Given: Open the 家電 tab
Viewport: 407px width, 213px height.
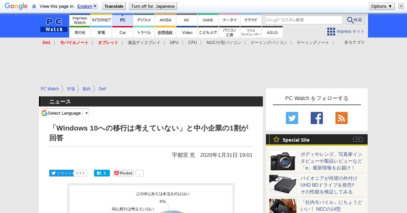Looking at the screenshot, I should [x=101, y=32].
